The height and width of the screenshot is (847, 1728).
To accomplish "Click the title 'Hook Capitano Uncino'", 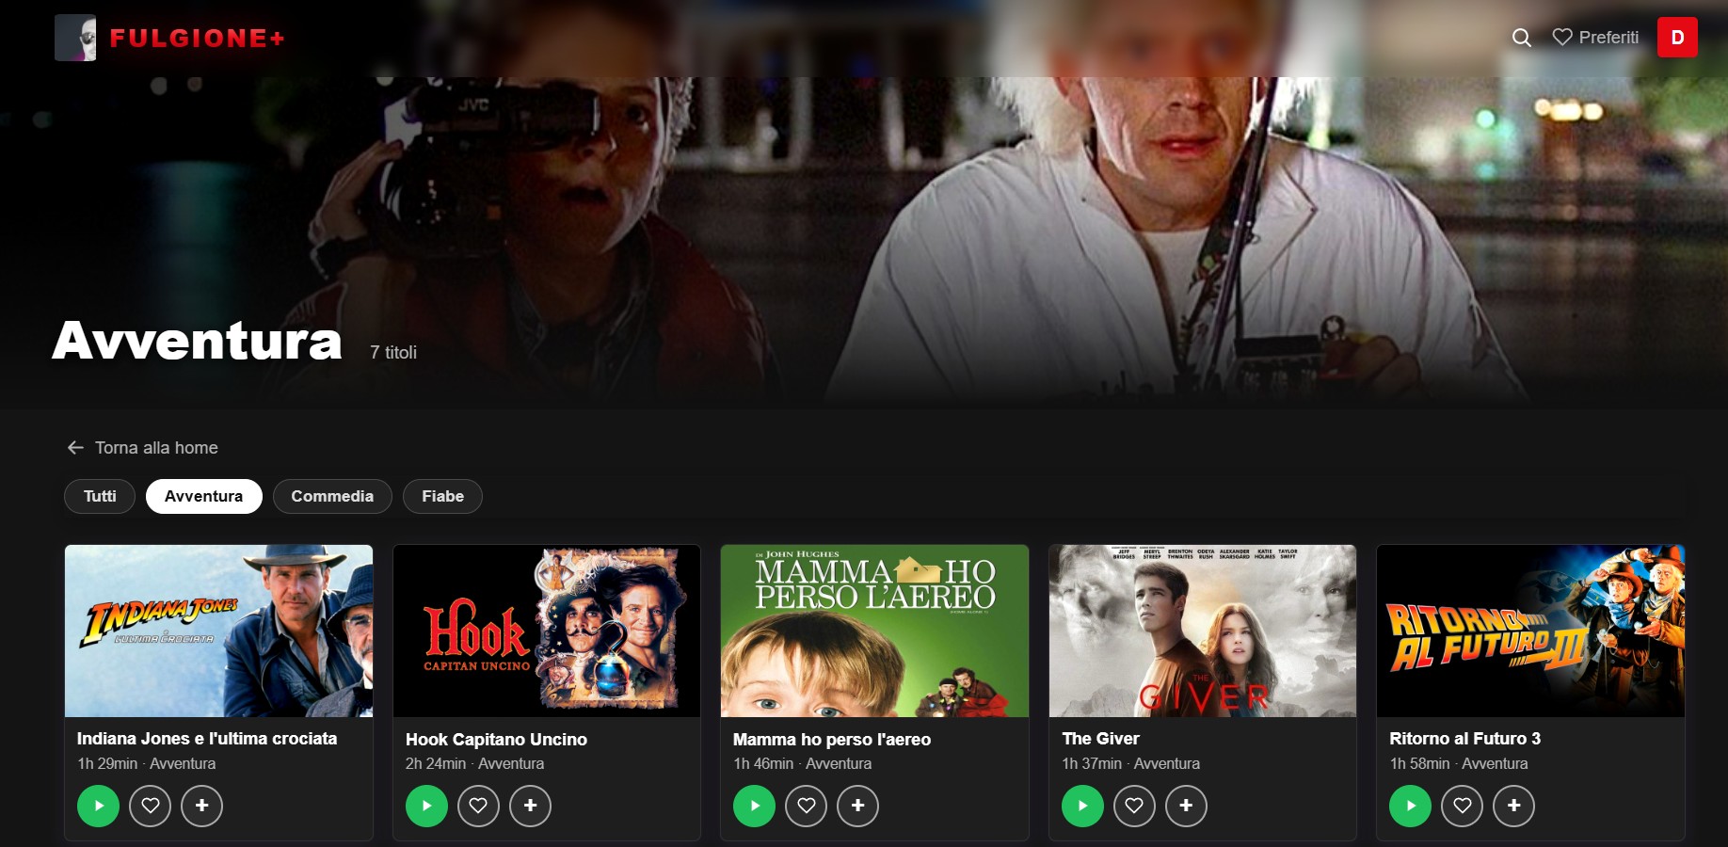I will coord(496,740).
